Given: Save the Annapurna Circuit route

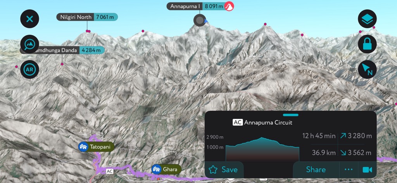Looking at the screenshot, I should tap(224, 169).
